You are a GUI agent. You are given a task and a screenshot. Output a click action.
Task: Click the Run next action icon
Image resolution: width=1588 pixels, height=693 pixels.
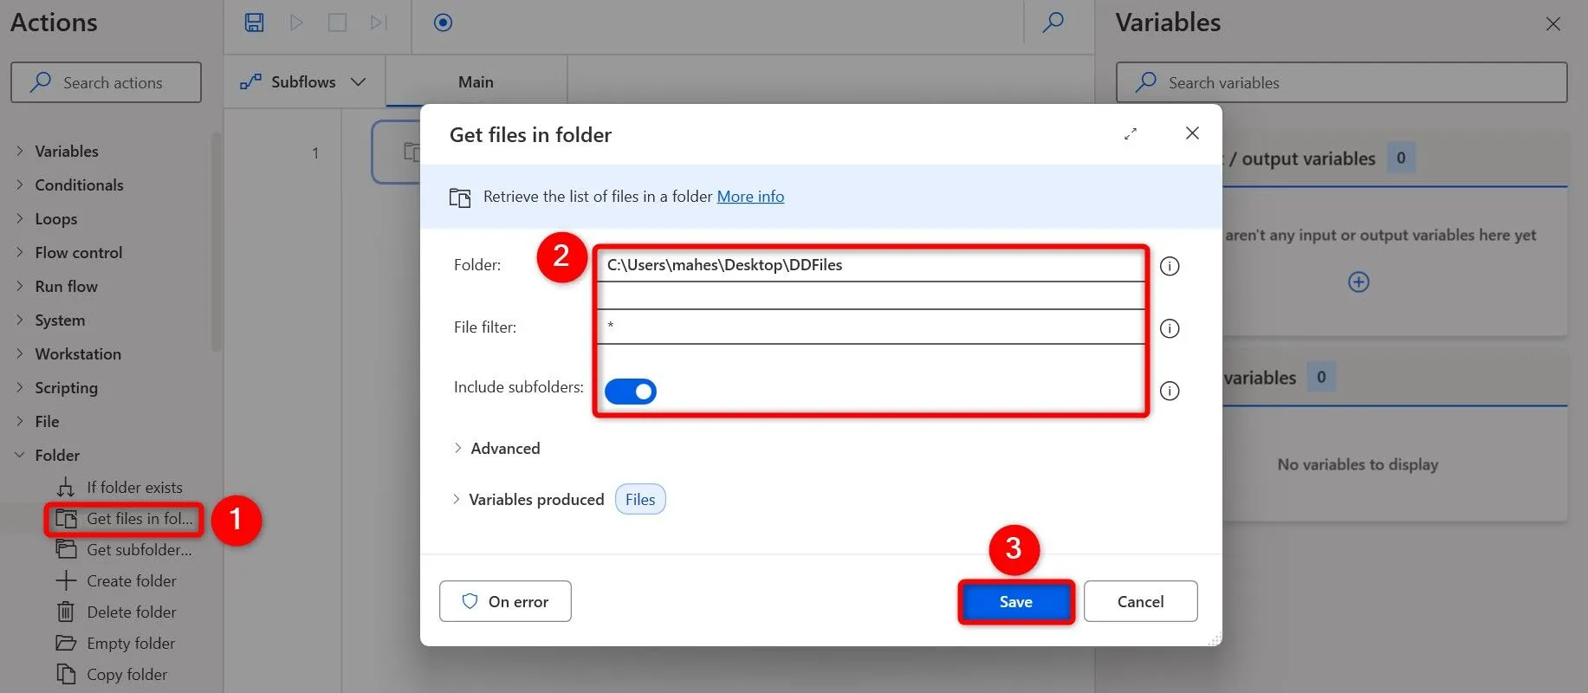pos(379,23)
